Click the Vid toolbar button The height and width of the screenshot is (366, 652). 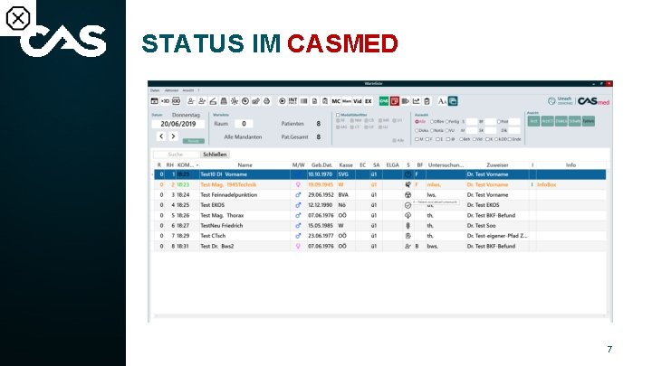358,101
